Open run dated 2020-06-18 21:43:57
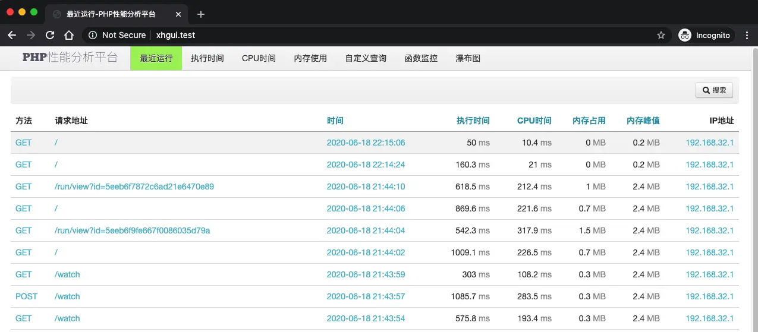The height and width of the screenshot is (332, 758). 366,296
